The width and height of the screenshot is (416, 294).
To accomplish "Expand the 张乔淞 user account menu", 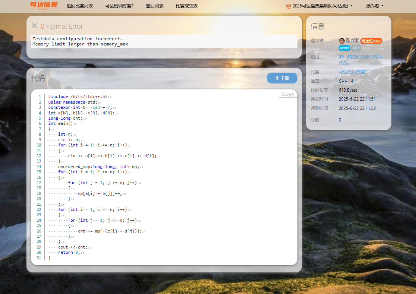I will tap(375, 6).
